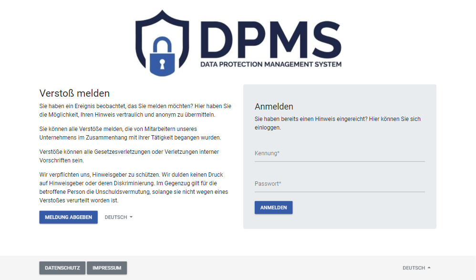Click the paragraph starting 'Sie können alle Verstöße melden'
The height and width of the screenshot is (280, 476).
click(x=130, y=133)
